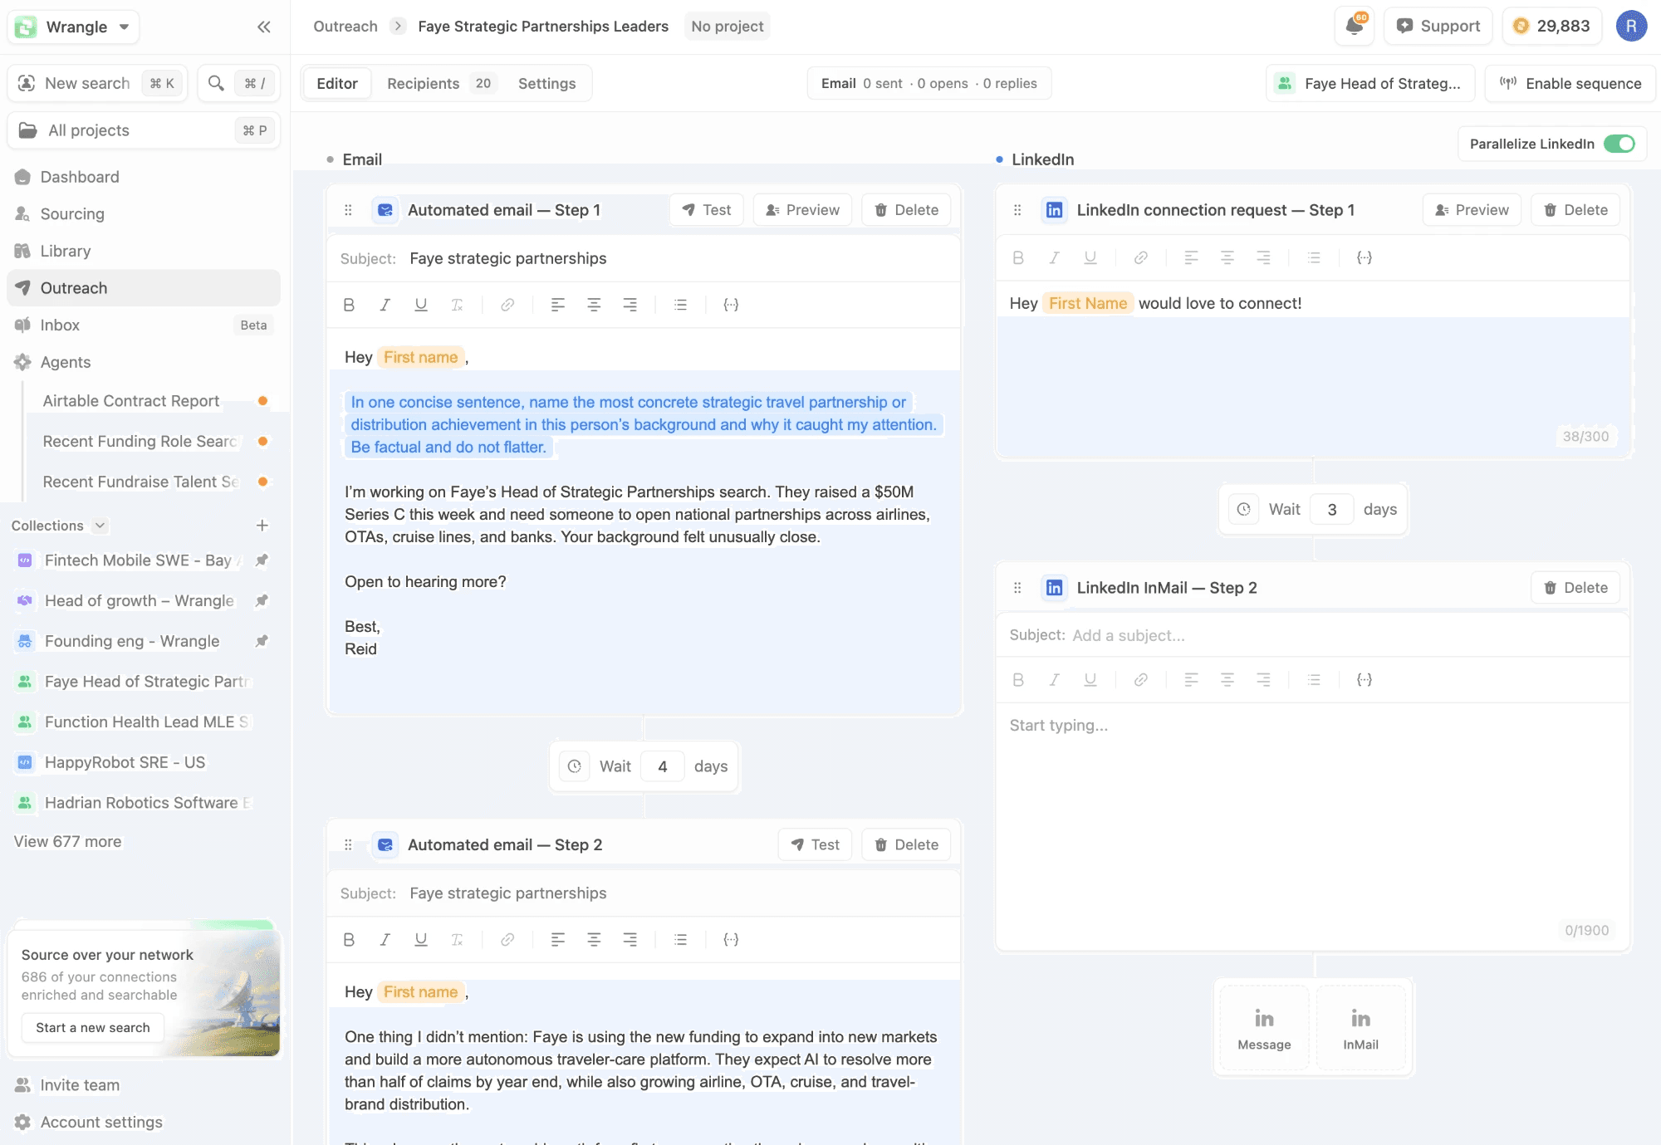Align left in Email Step 2 toolbar

(558, 939)
